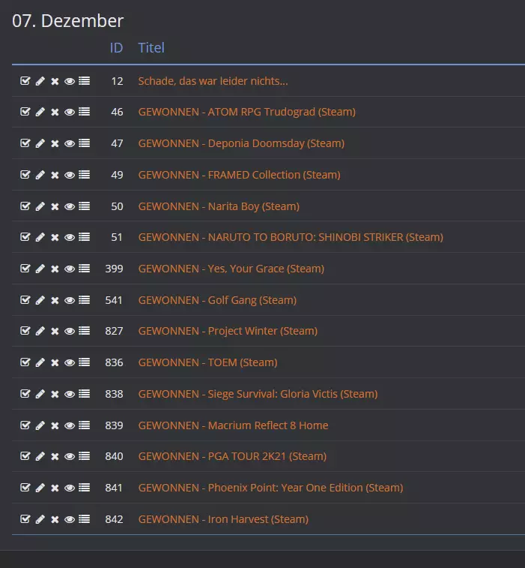Edit Narita Boy entry via pencil icon
The width and height of the screenshot is (525, 568).
(40, 206)
